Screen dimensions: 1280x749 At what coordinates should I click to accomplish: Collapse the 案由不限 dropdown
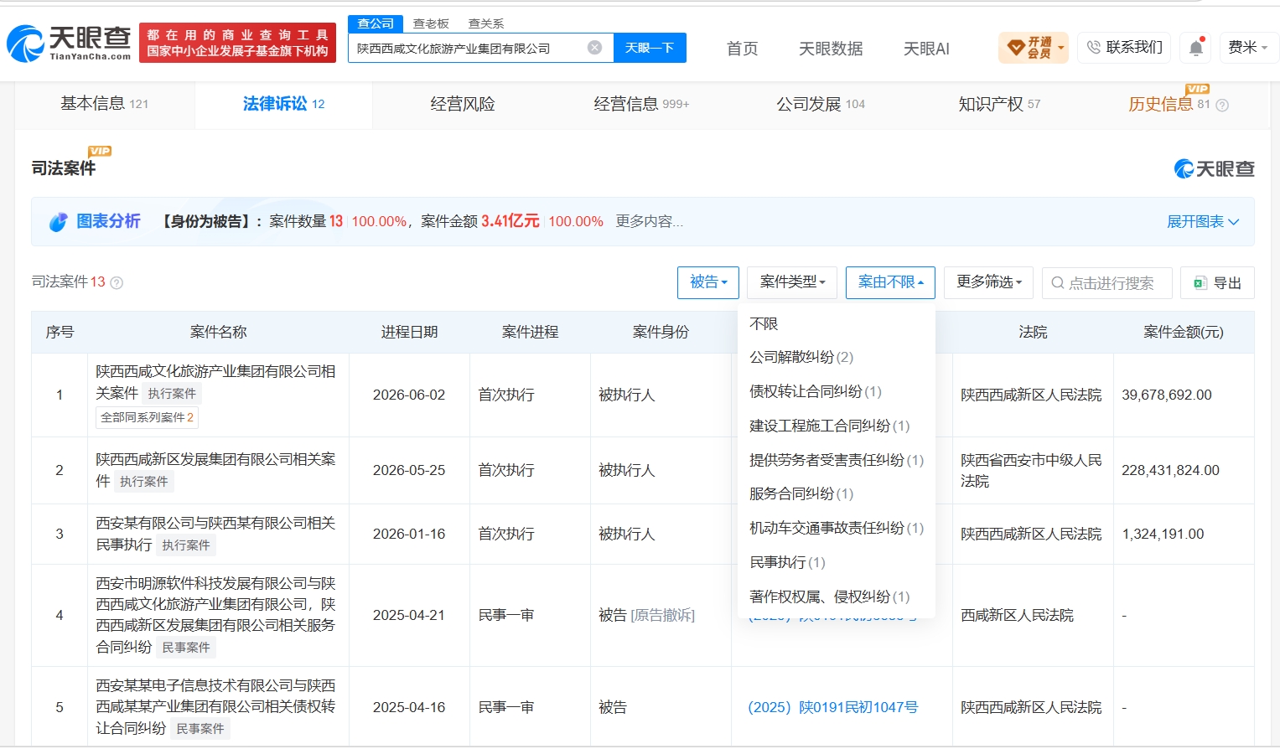(890, 282)
